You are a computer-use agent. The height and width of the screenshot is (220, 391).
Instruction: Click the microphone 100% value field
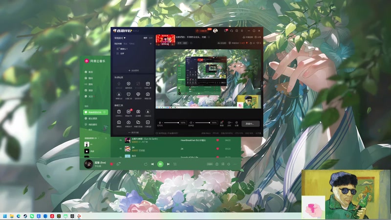(183, 123)
